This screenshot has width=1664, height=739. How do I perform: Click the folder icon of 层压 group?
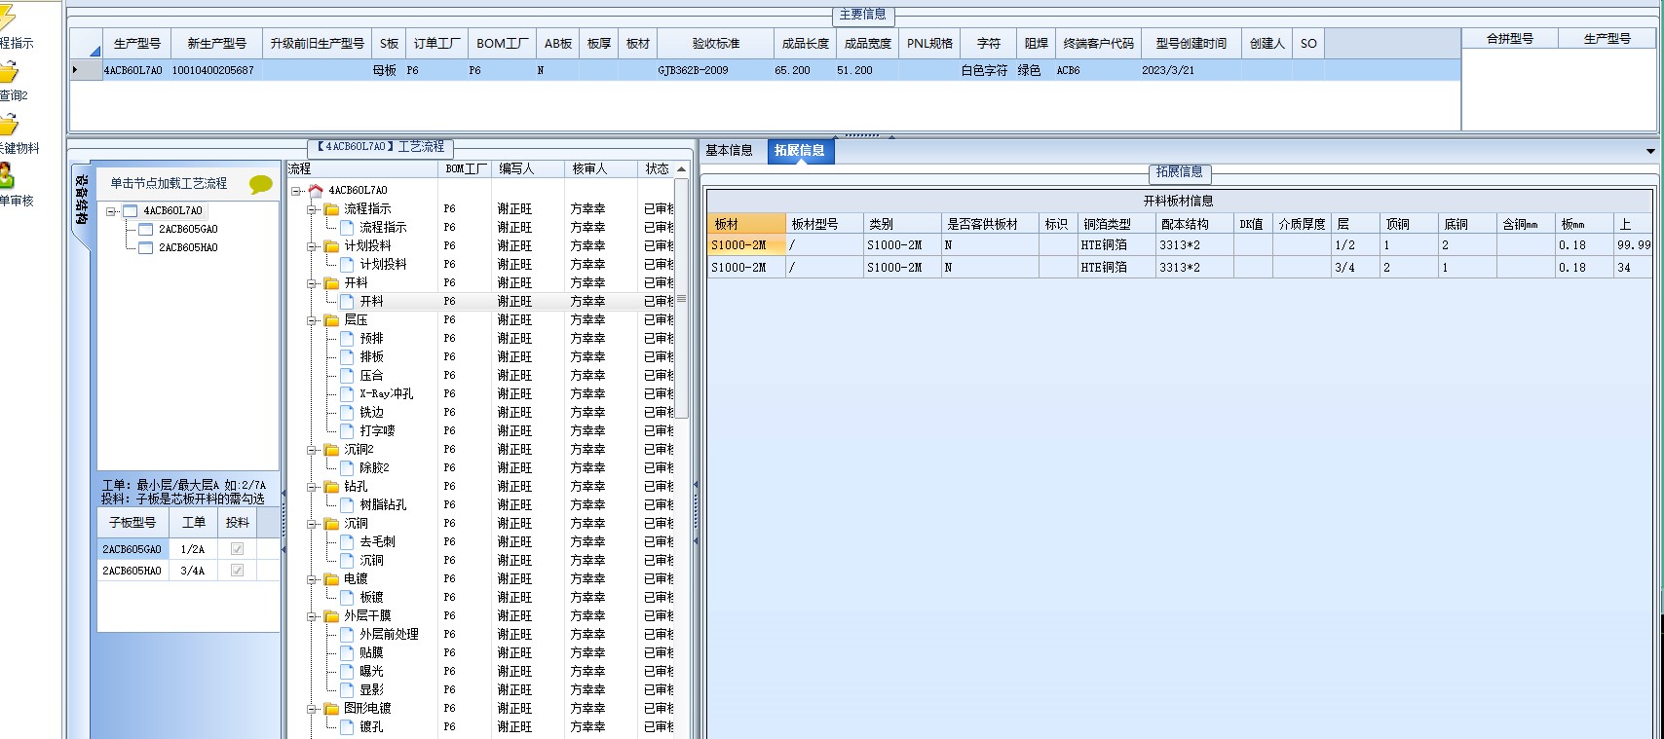click(331, 320)
